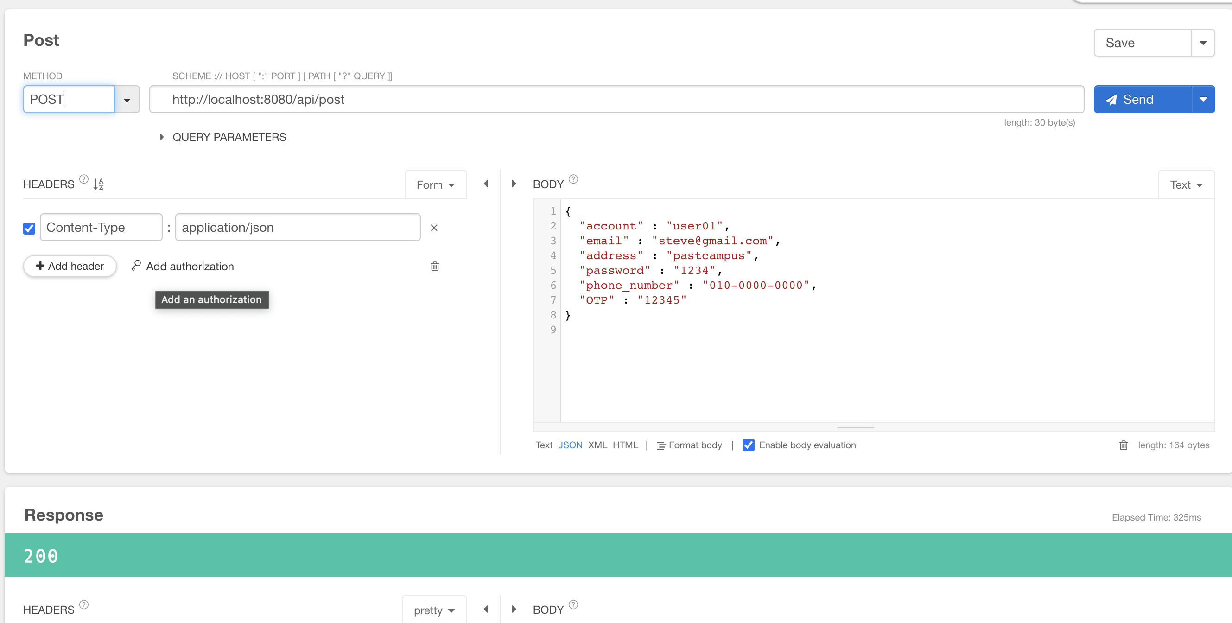This screenshot has width=1232, height=623.
Task: Click into the request URL field
Action: pos(616,100)
